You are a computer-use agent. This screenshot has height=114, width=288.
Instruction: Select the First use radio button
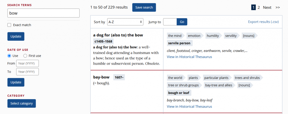25,56
